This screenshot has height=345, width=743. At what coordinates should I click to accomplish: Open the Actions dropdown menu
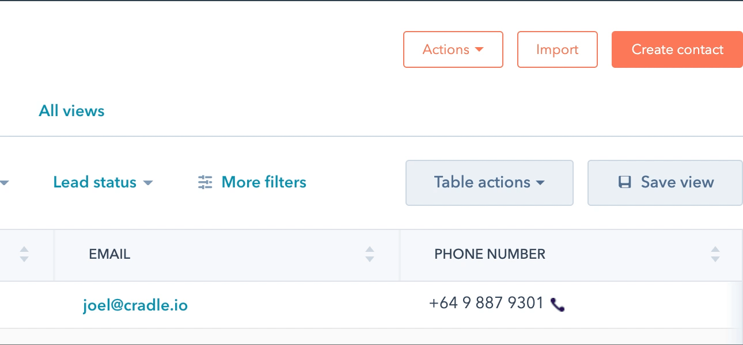[453, 49]
